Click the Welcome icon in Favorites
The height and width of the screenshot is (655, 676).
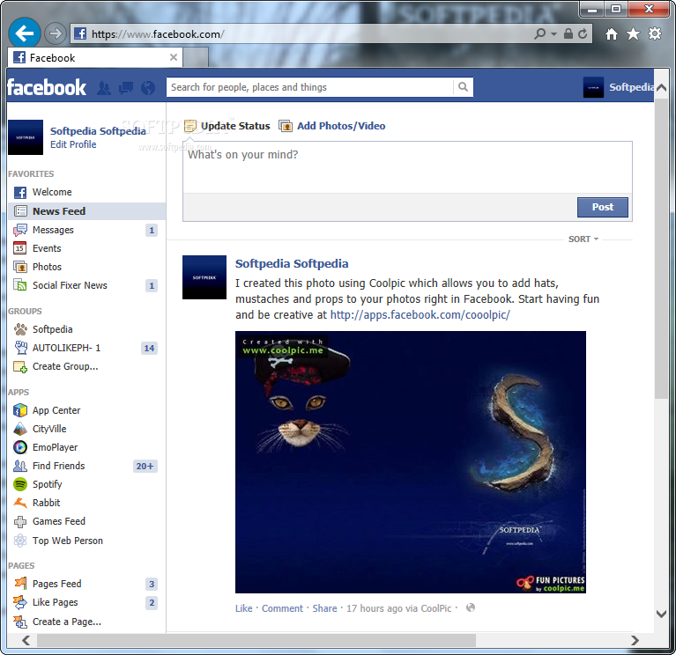tap(20, 193)
